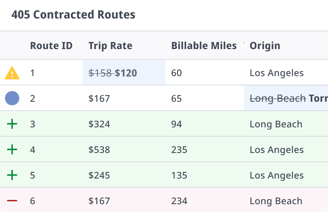The image size is (328, 212).
Task: Click the 234 billable miles cell in route 6
Action: pos(205,200)
